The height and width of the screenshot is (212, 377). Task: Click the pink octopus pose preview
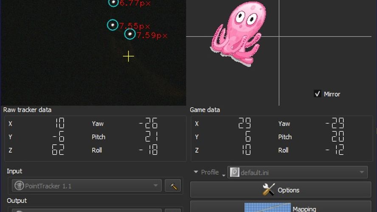[x=237, y=33]
